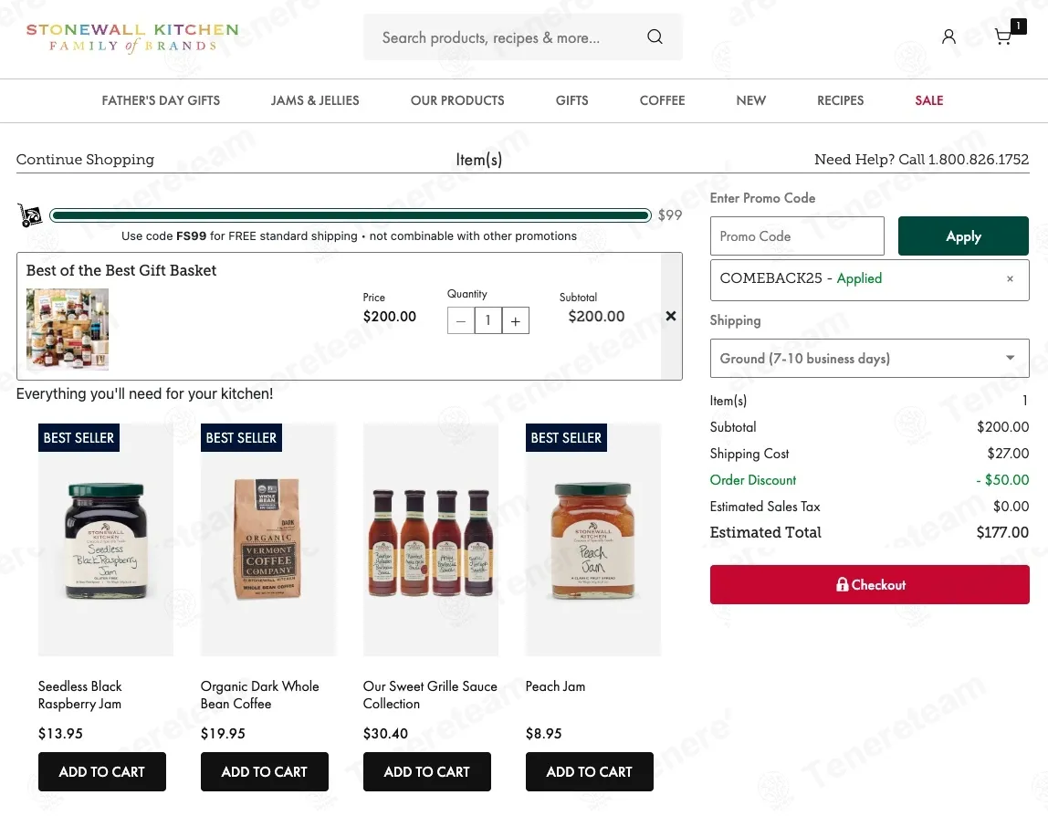Increase gift basket quantity with plus
Image resolution: width=1048 pixels, height=816 pixels.
click(x=515, y=320)
